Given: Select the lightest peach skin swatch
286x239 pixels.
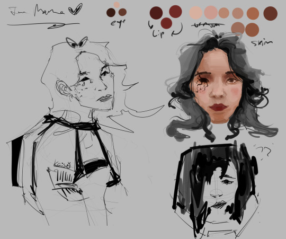Looking at the screenshot, I should click(196, 13).
